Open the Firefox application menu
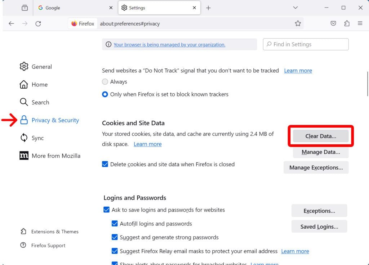369x265 pixels. [360, 23]
